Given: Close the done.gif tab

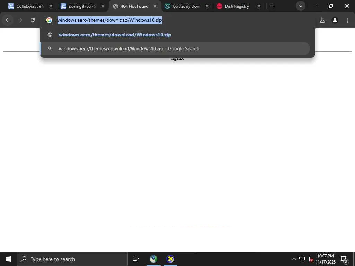Looking at the screenshot, I should pyautogui.click(x=103, y=6).
